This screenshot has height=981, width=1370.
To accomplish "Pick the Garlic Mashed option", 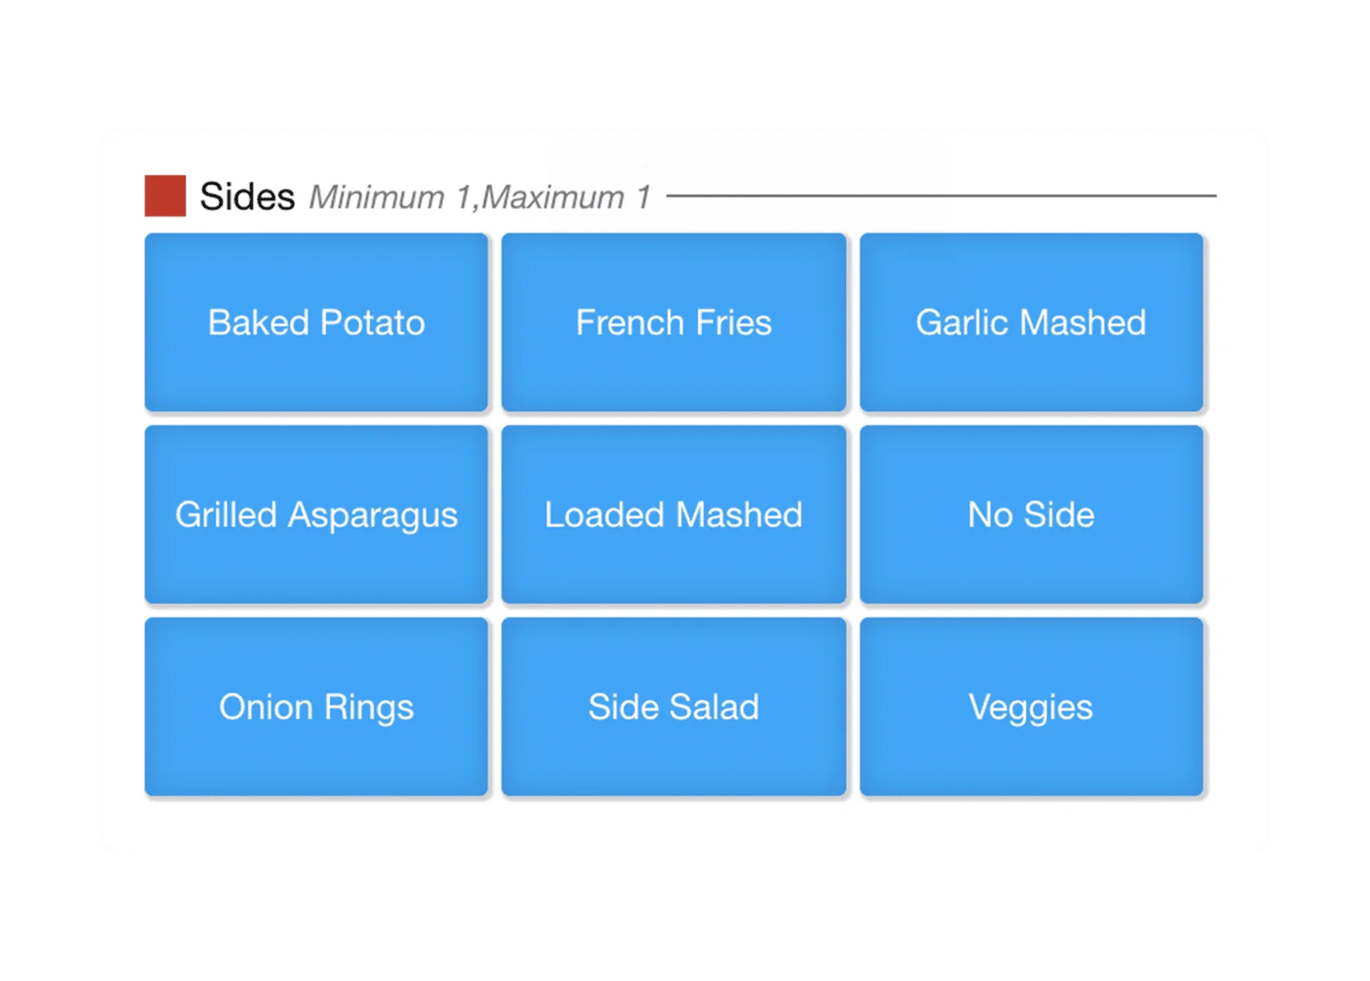I will (x=1031, y=322).
